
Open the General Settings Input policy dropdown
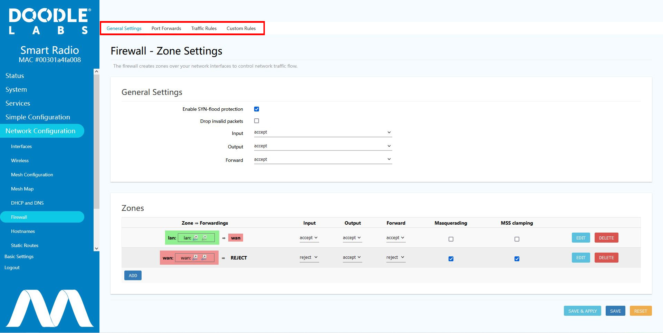click(x=323, y=133)
